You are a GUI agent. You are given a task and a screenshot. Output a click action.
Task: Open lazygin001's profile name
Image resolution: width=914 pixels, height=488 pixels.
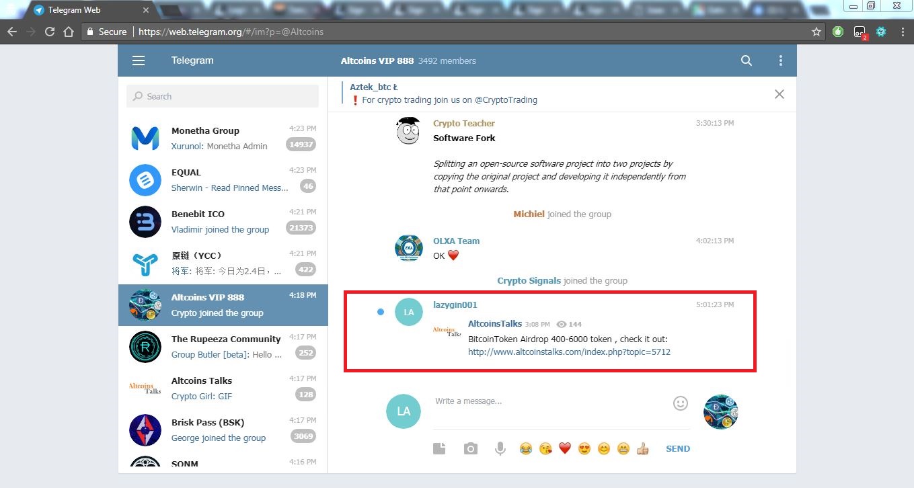455,304
